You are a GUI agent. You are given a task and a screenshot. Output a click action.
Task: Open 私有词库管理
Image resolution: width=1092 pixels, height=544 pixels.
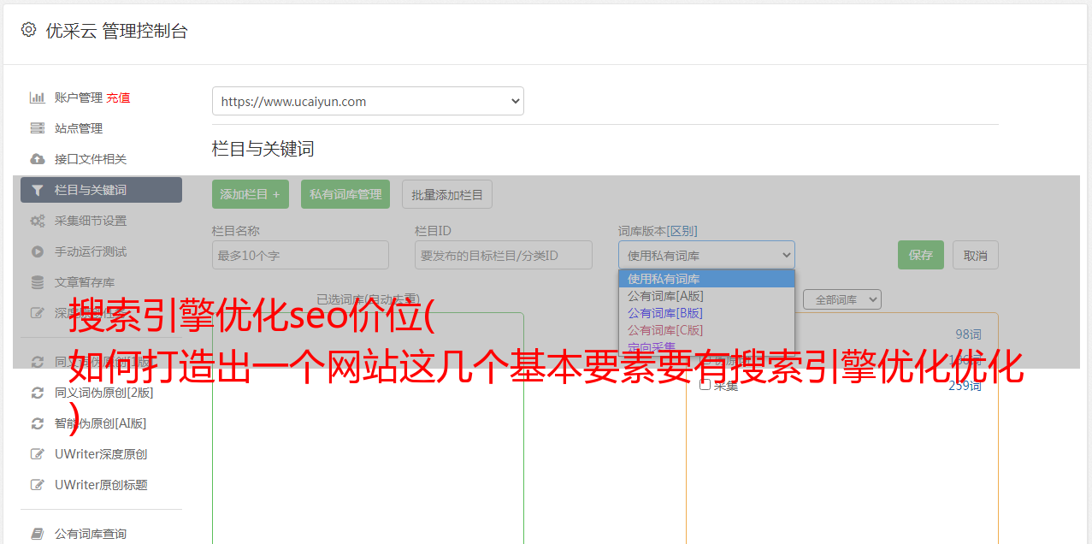[345, 194]
